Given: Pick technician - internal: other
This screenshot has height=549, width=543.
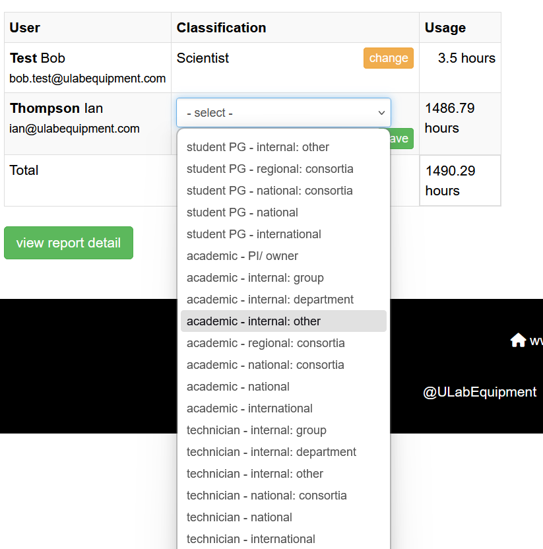Looking at the screenshot, I should point(284,473).
